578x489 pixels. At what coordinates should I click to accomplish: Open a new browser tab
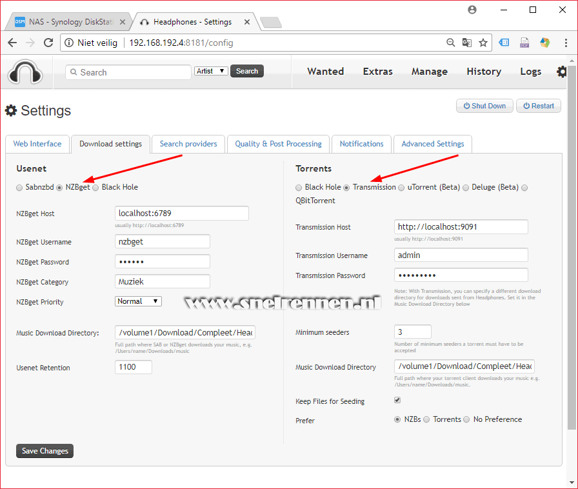tap(271, 23)
